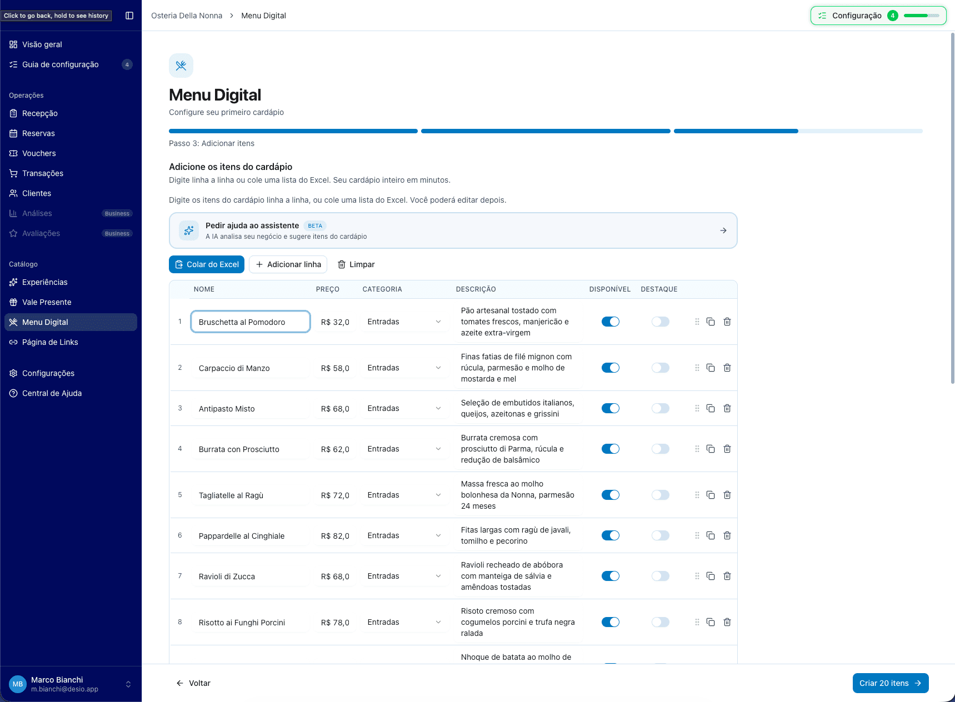The width and height of the screenshot is (955, 702).
Task: Open the Reservas section in the sidebar
Action: point(38,133)
